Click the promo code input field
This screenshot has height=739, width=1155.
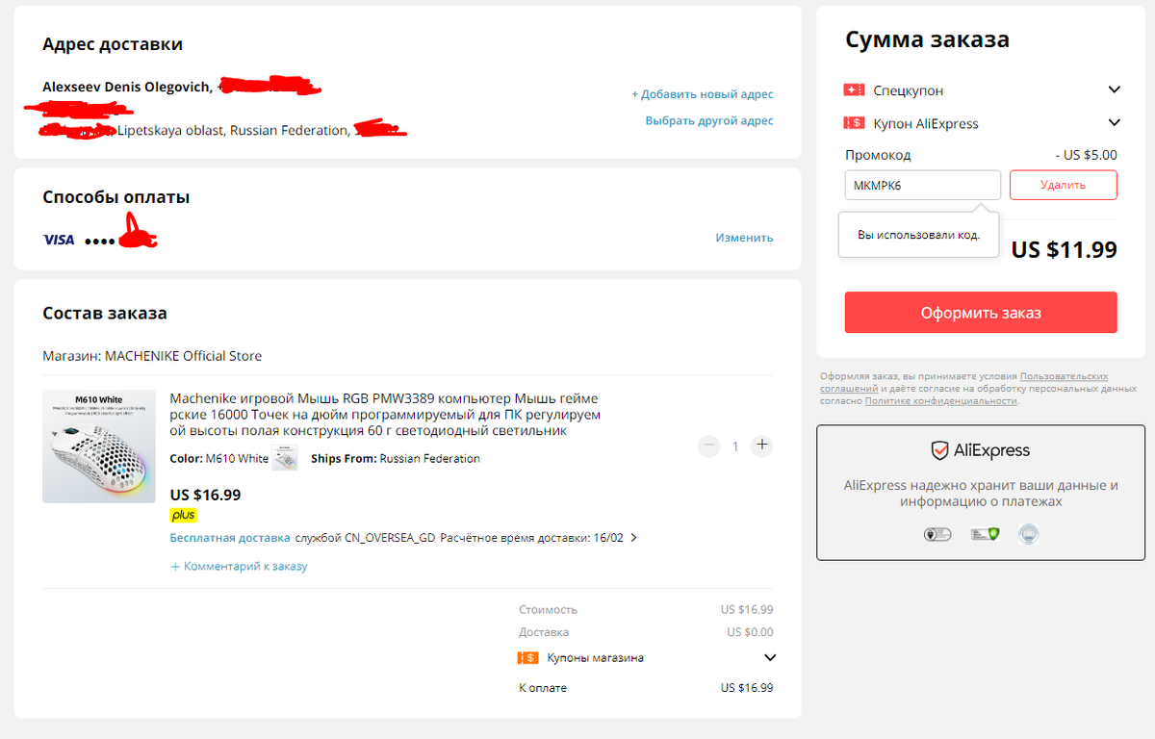923,185
